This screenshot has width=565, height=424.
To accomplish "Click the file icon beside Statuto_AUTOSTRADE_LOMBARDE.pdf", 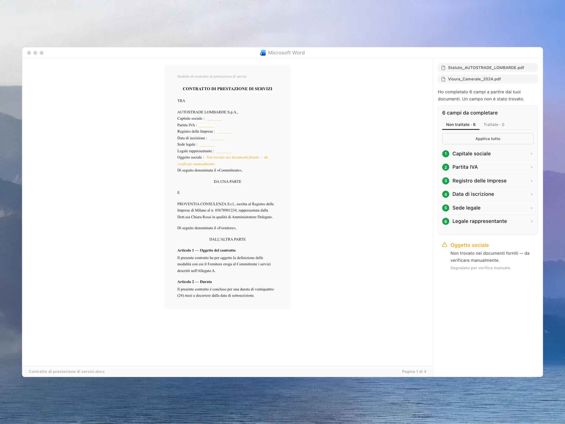I will (443, 68).
